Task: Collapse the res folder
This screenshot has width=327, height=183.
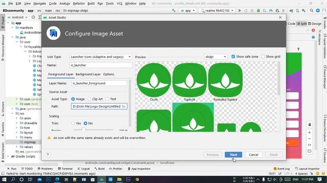Action: coord(12,113)
